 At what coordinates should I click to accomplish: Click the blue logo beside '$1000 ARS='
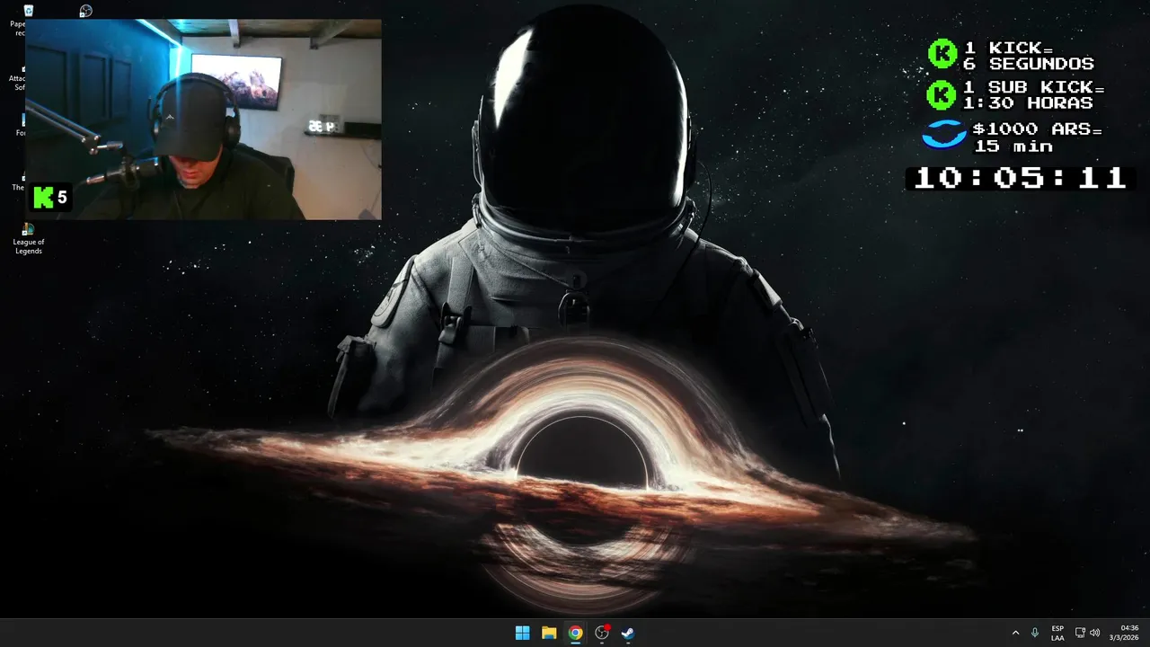tap(943, 135)
